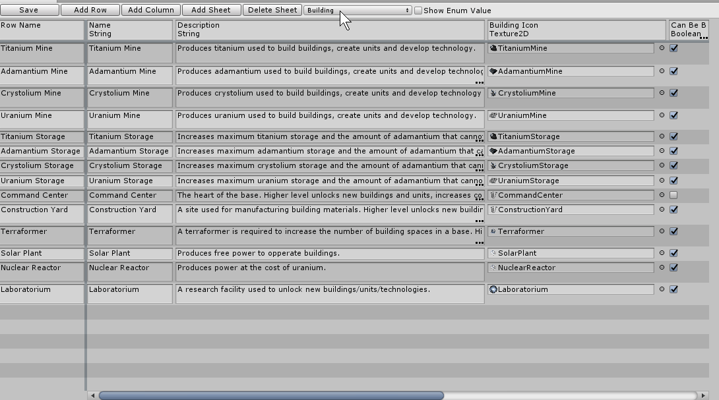Viewport: 719px width, 400px height.
Task: Click the Save button
Action: click(28, 9)
